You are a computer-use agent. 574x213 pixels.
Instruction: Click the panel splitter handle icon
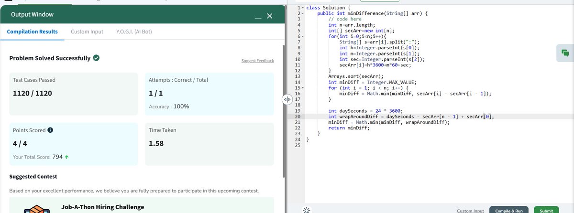287,99
